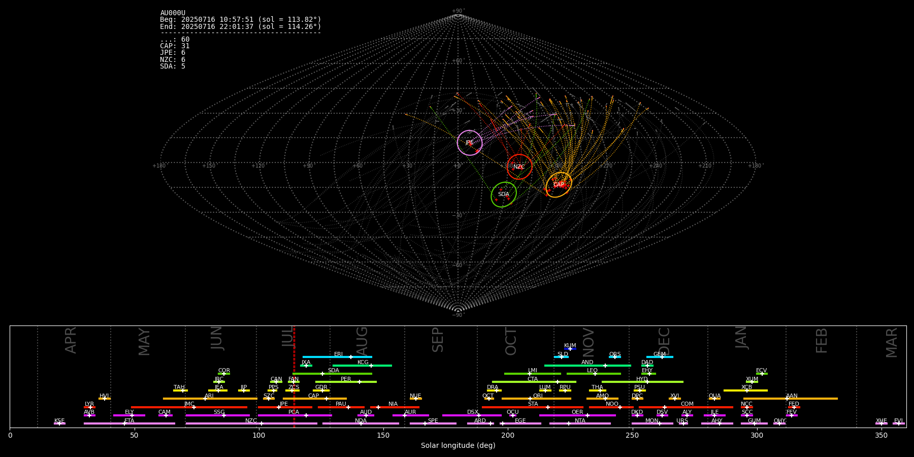Click the DRA shower label

(493, 387)
